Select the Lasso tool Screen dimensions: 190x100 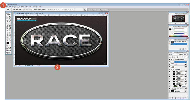pyautogui.click(x=7, y=19)
